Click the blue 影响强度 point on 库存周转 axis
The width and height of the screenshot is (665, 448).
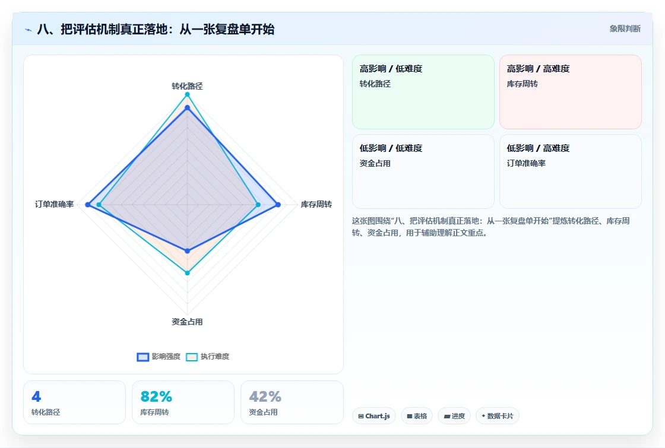[x=278, y=205]
